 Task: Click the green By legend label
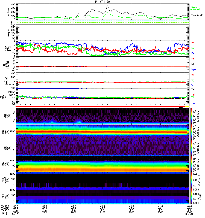(x=193, y=48)
